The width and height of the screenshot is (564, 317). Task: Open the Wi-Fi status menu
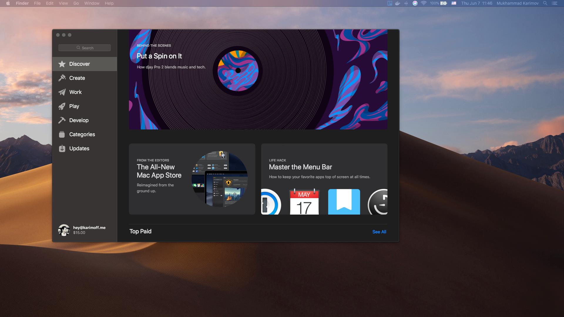point(424,3)
